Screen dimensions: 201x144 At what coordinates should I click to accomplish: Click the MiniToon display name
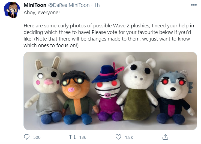[35, 5]
